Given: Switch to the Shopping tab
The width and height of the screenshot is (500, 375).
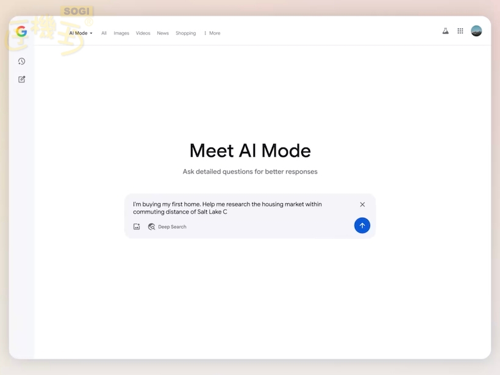Looking at the screenshot, I should tap(185, 33).
